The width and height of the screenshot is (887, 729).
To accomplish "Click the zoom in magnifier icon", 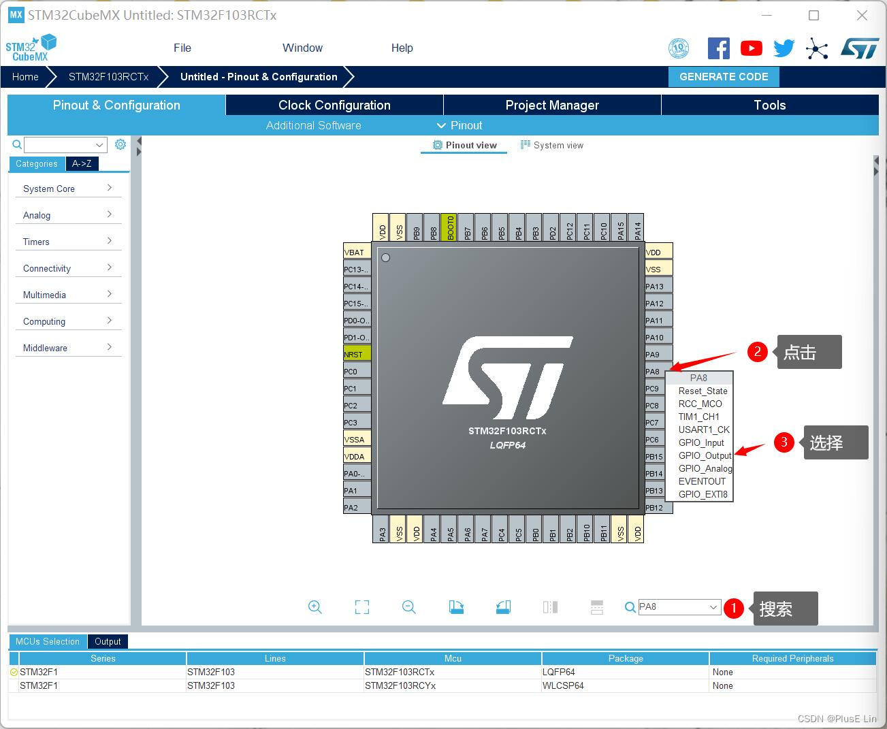I will [x=315, y=607].
